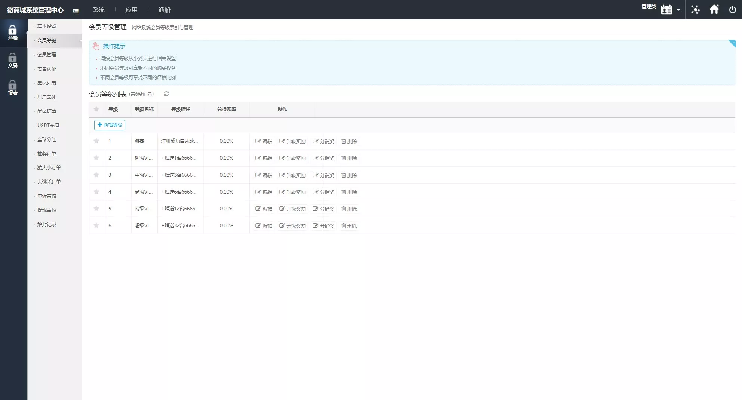Toggle the sidebar collapse icon beside title
This screenshot has height=400, width=742.
click(x=76, y=11)
